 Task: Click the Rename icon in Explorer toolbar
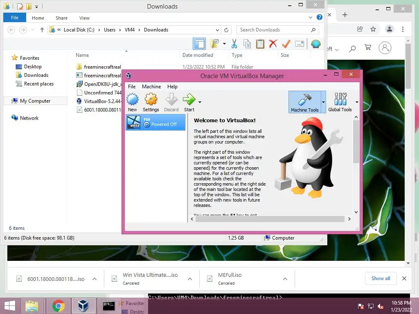[300, 44]
